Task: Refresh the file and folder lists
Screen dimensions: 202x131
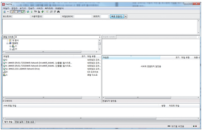Action: coord(28,12)
